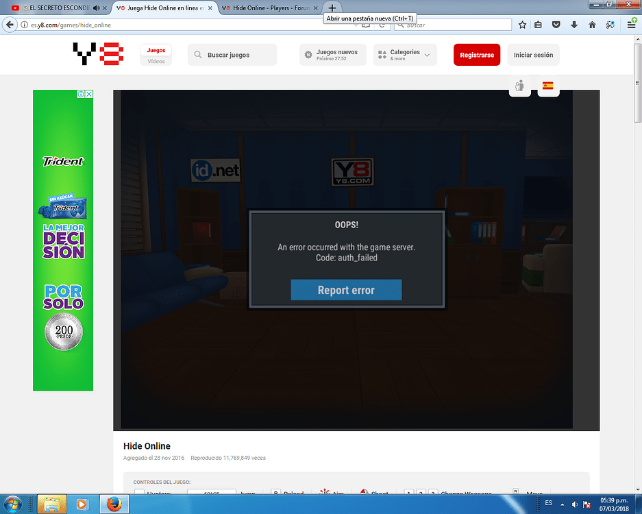Open Firefox bookmarks star in address bar

[x=521, y=23]
